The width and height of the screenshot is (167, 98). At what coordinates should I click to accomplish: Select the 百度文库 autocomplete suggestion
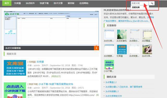136,8
